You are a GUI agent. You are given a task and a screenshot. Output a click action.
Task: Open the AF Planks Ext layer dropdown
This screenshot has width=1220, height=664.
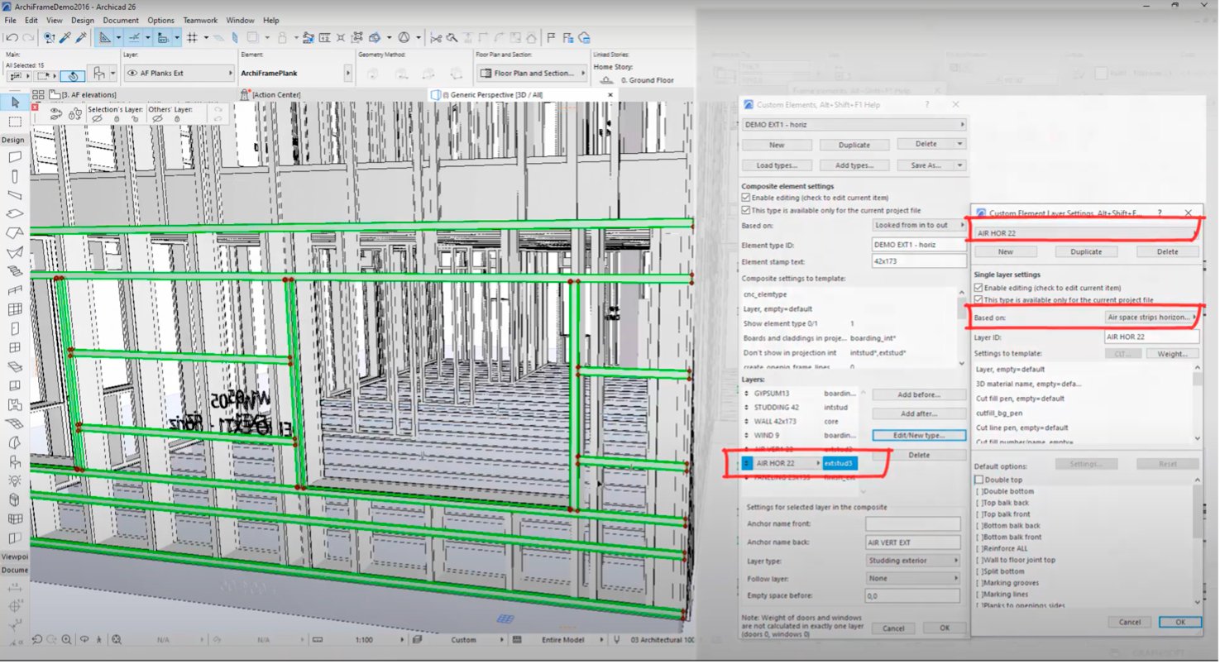[179, 74]
